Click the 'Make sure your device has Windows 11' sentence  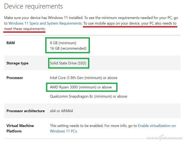click(x=43, y=18)
